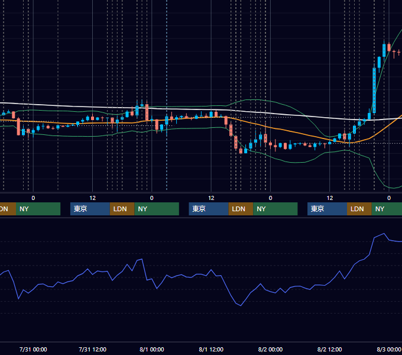Select the 7/31 00:00 time label

[33, 349]
